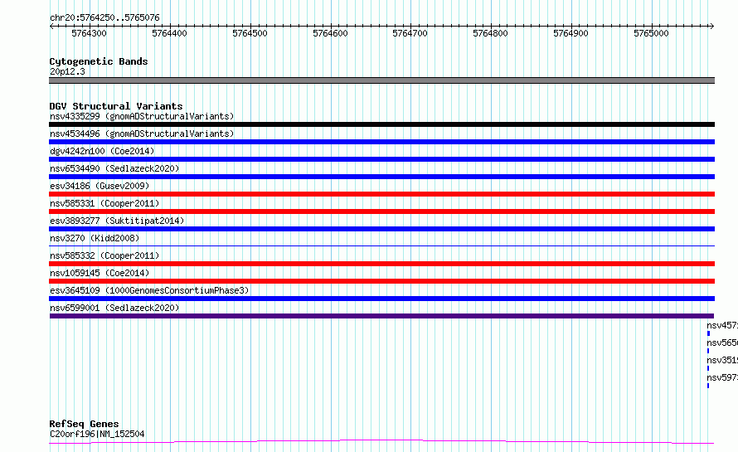Click variant label nsv585332 (Cooper2011)
The height and width of the screenshot is (452, 738).
click(104, 255)
